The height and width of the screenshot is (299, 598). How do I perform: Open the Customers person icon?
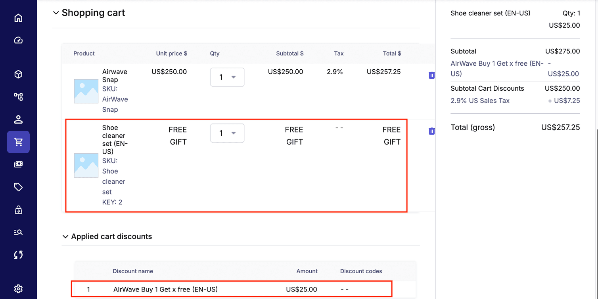(18, 119)
